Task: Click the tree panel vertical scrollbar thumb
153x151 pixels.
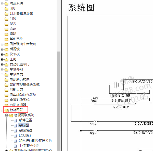Action: coord(59,101)
